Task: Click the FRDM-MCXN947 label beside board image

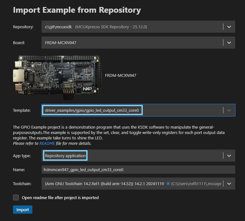Action: [121, 76]
